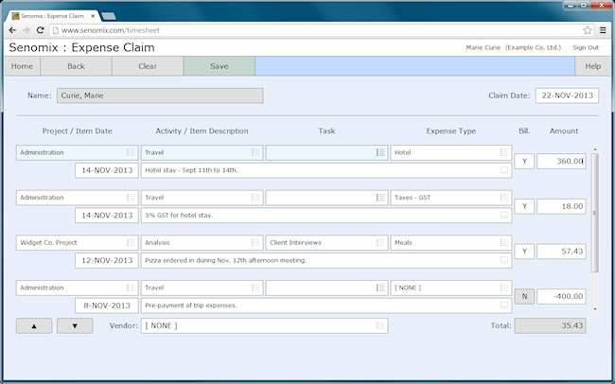
Task: Move item up with the up arrow button
Action: 34,326
